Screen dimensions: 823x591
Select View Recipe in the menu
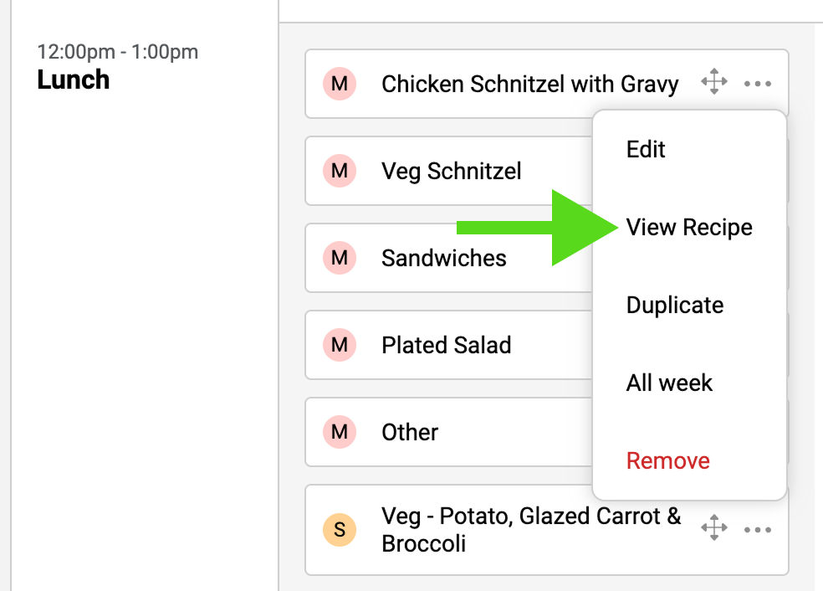pos(689,228)
